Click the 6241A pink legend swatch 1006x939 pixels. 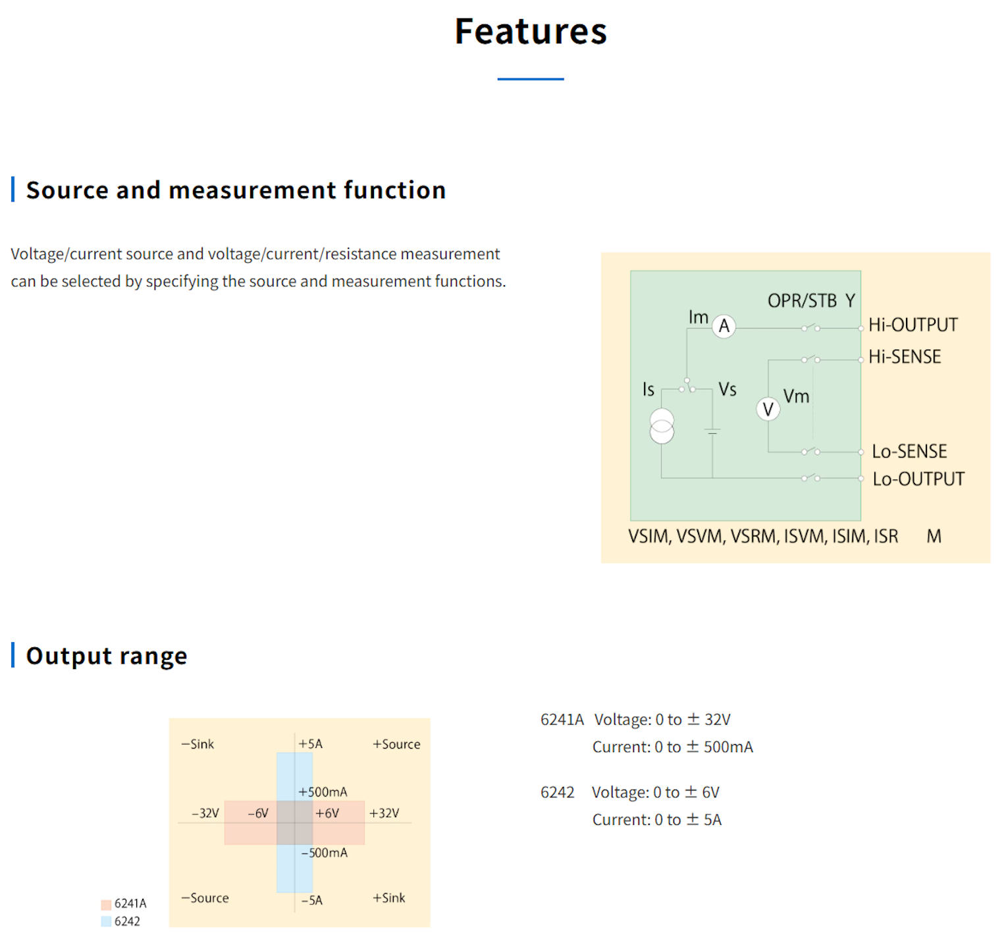106,904
